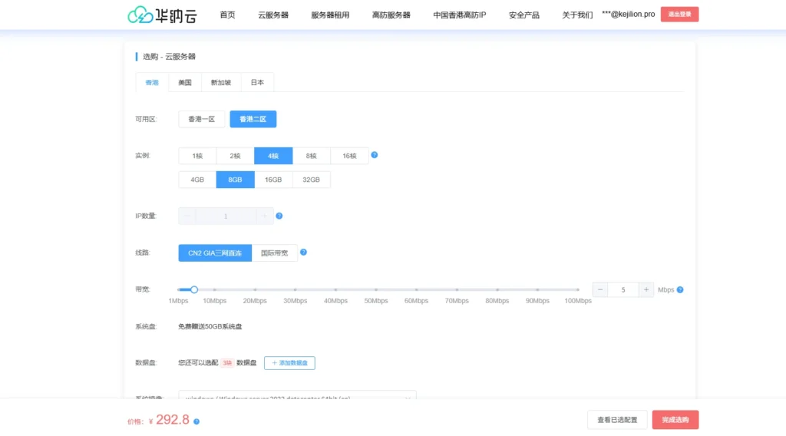Click help icon next to 国际带宽 line option
The height and width of the screenshot is (436, 786).
303,253
